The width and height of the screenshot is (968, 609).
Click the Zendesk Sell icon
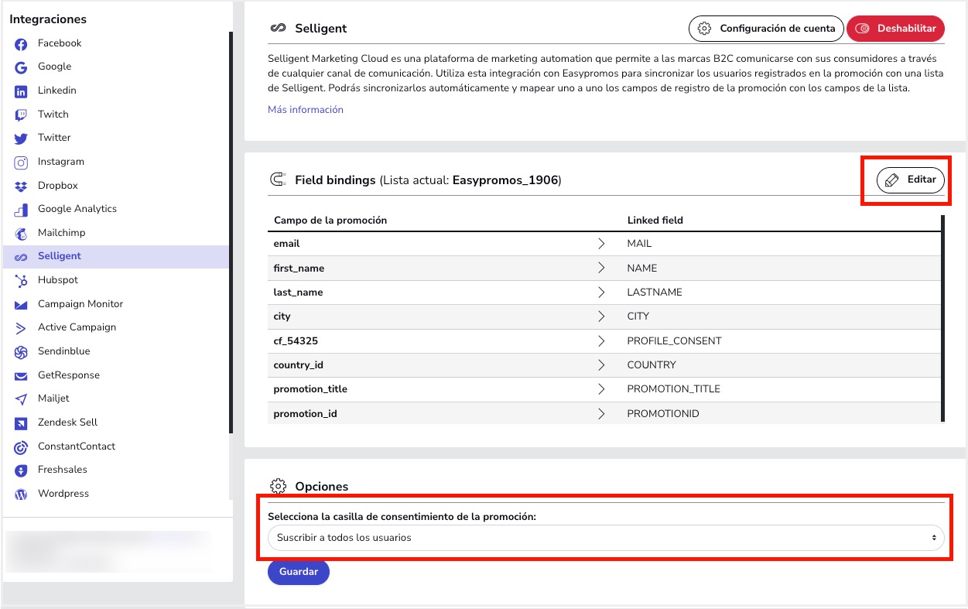pos(22,423)
